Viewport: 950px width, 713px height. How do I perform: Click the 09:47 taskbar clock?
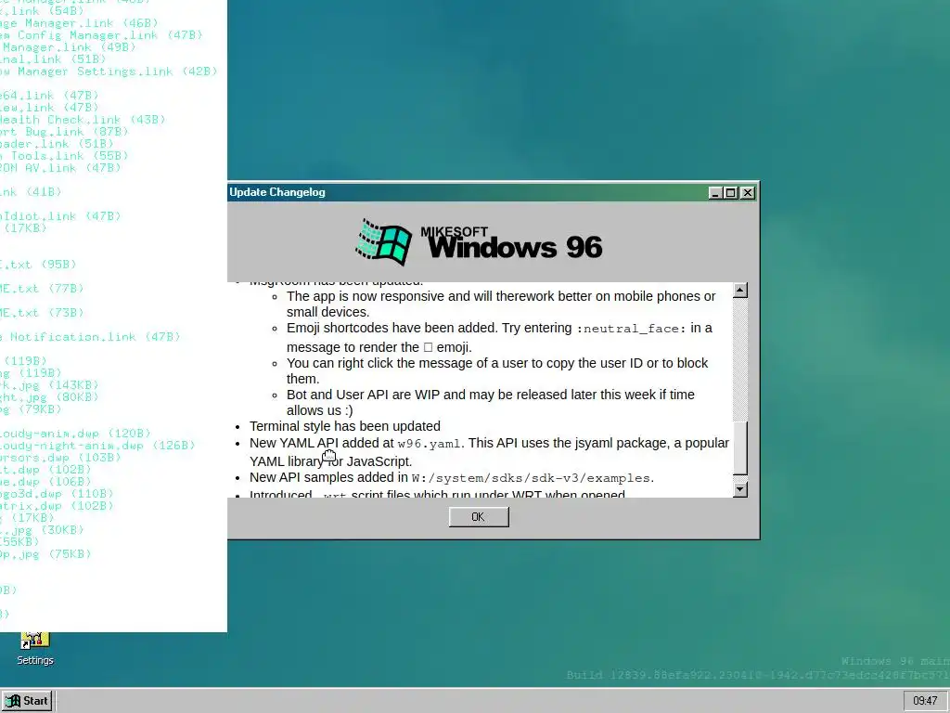(x=925, y=701)
